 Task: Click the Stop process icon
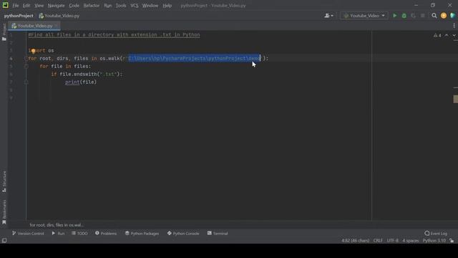423,16
